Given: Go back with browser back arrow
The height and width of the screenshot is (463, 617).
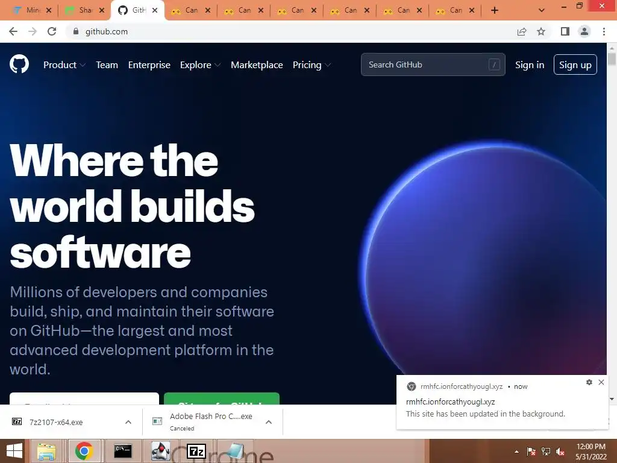Looking at the screenshot, I should point(13,31).
